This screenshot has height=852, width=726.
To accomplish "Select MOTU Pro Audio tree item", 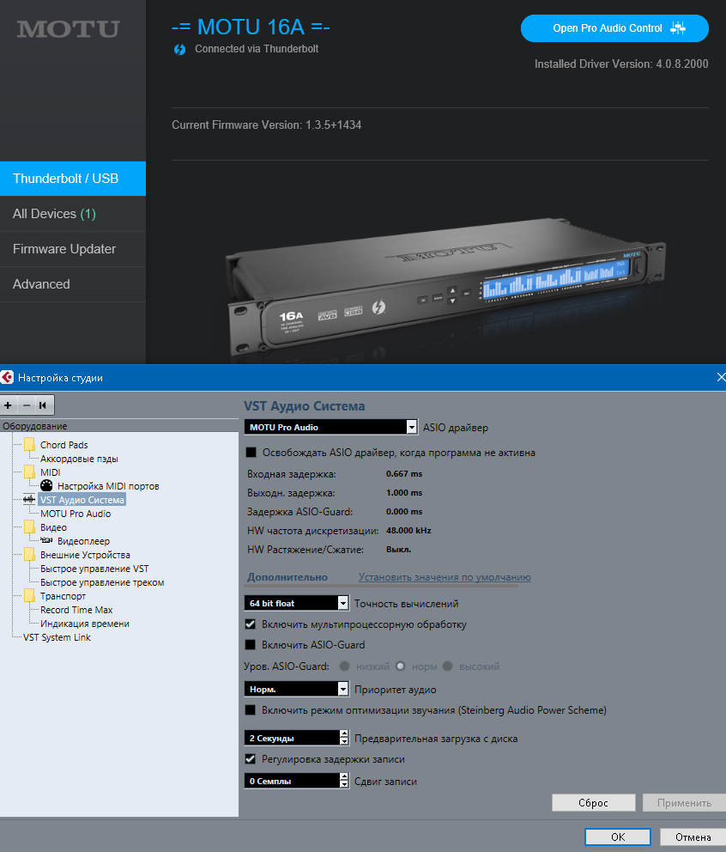I will coord(76,514).
